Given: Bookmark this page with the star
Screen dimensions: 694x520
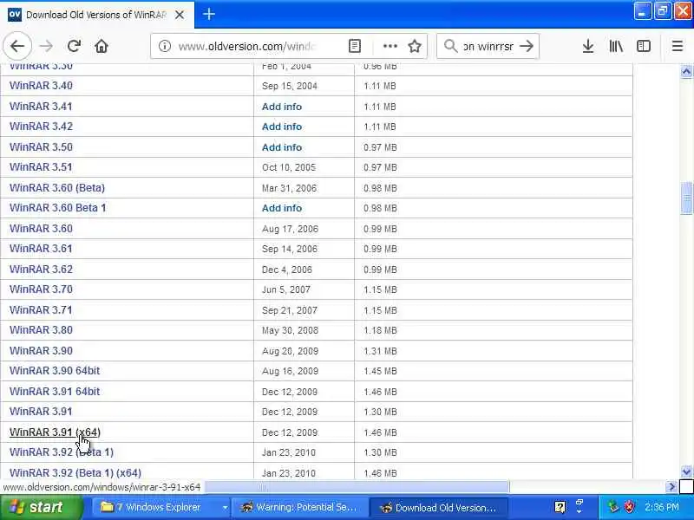Looking at the screenshot, I should [415, 46].
